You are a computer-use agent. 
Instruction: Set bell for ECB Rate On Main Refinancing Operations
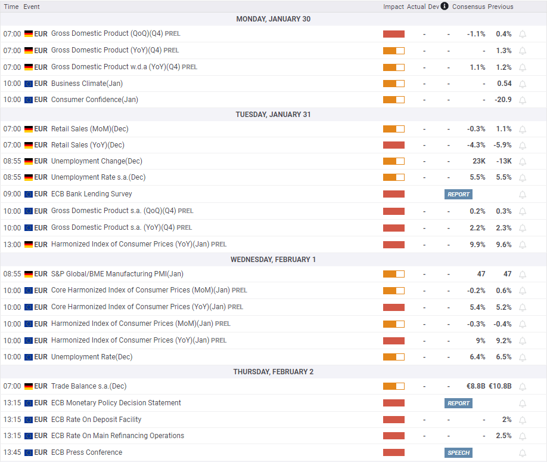click(523, 436)
